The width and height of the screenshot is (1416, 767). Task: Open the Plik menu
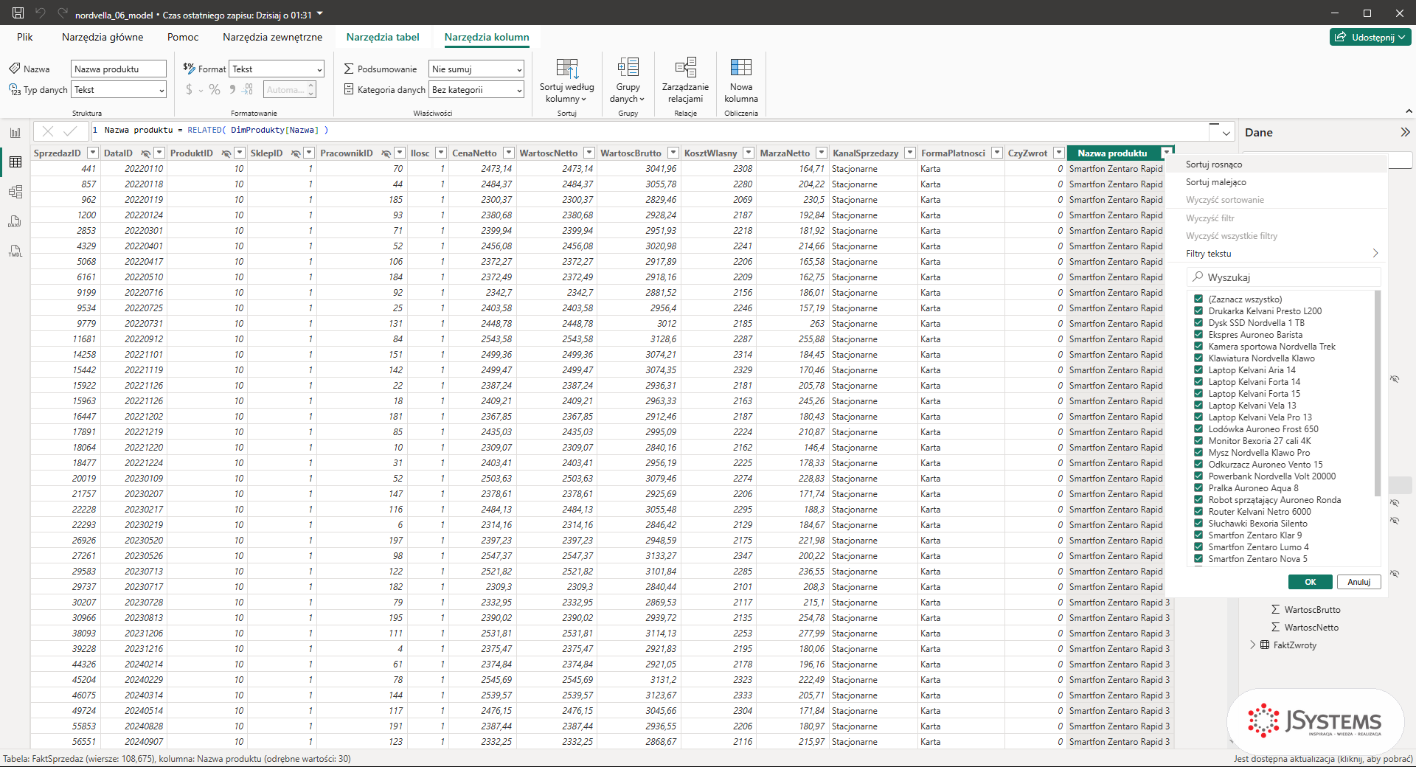click(25, 37)
